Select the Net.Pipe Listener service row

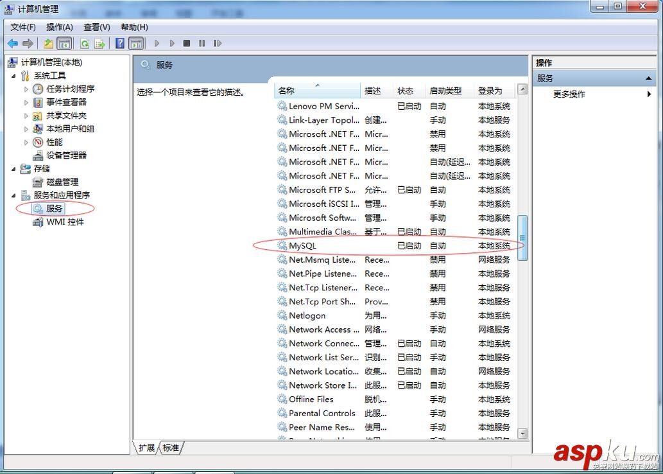click(395, 274)
